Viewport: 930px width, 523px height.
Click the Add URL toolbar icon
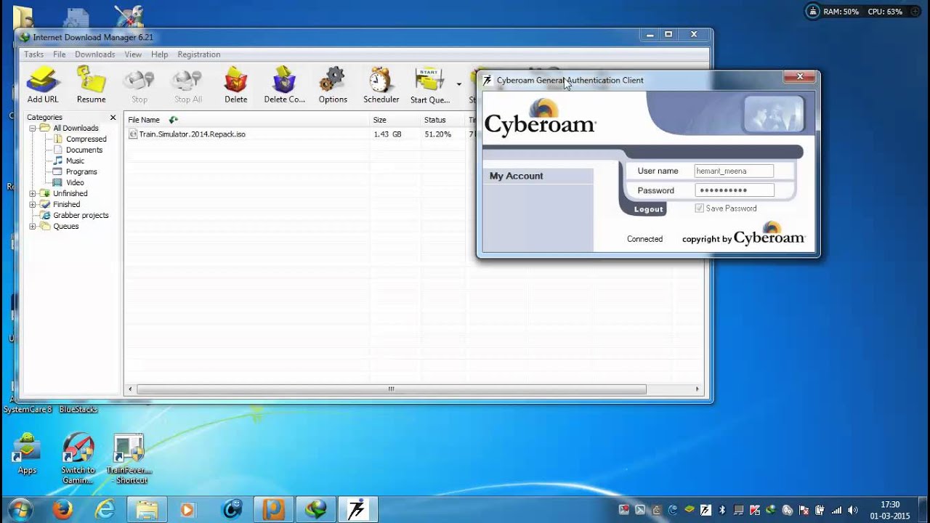pos(42,85)
